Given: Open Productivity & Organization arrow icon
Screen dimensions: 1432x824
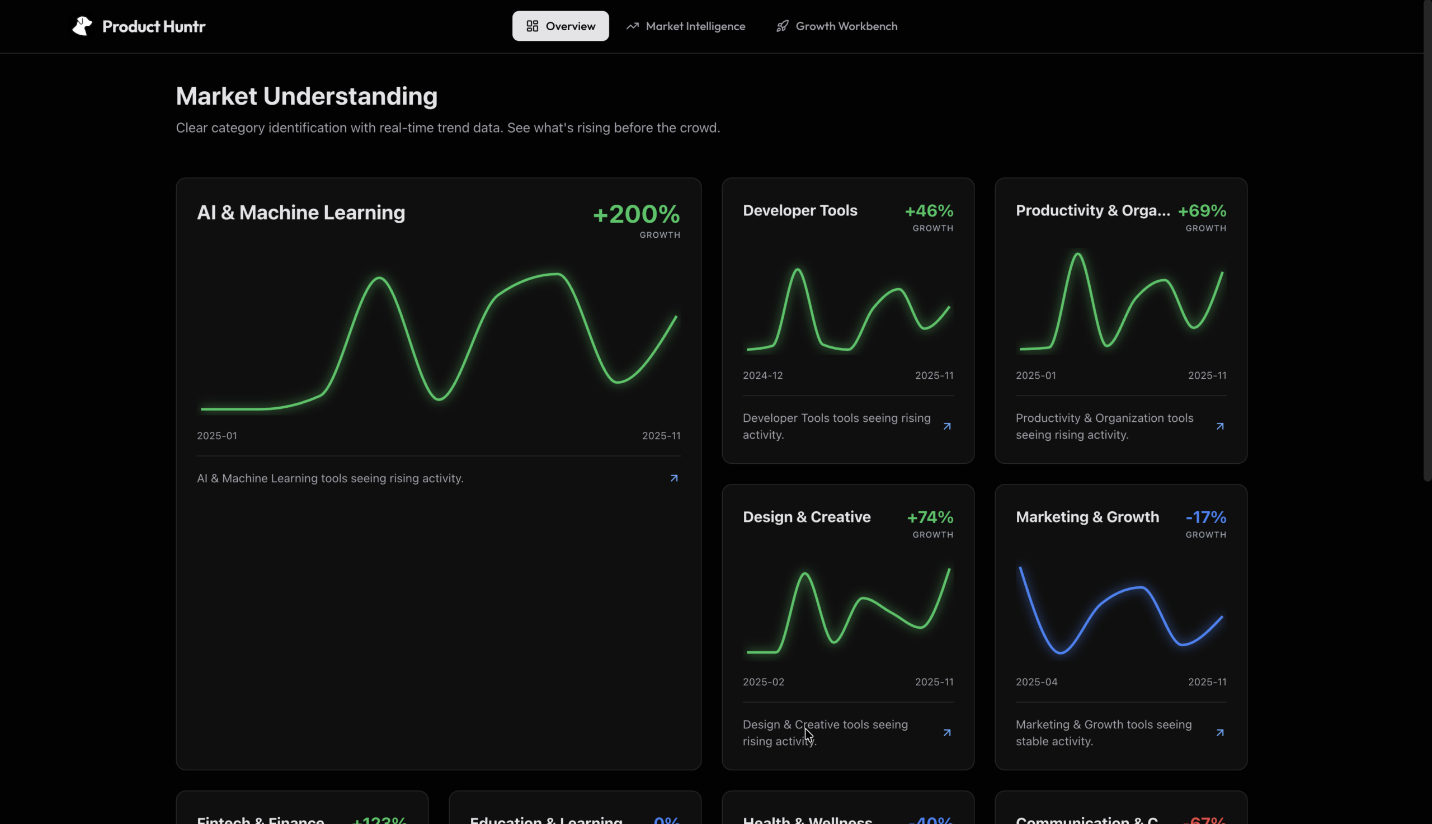Looking at the screenshot, I should (1220, 426).
